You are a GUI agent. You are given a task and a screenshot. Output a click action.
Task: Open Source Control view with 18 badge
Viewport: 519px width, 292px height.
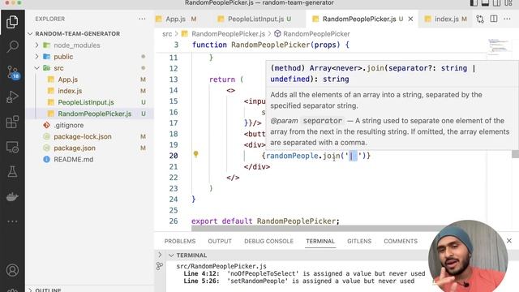point(13,72)
